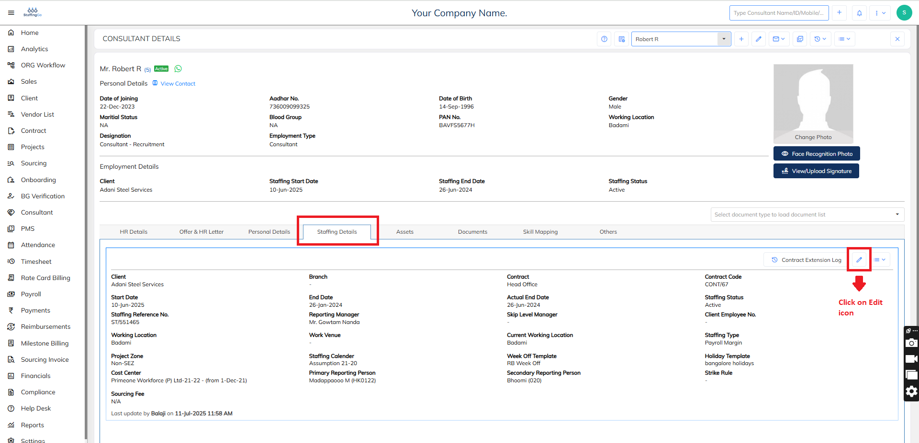Open Client in the sidebar
This screenshot has height=443, width=919.
pyautogui.click(x=29, y=98)
